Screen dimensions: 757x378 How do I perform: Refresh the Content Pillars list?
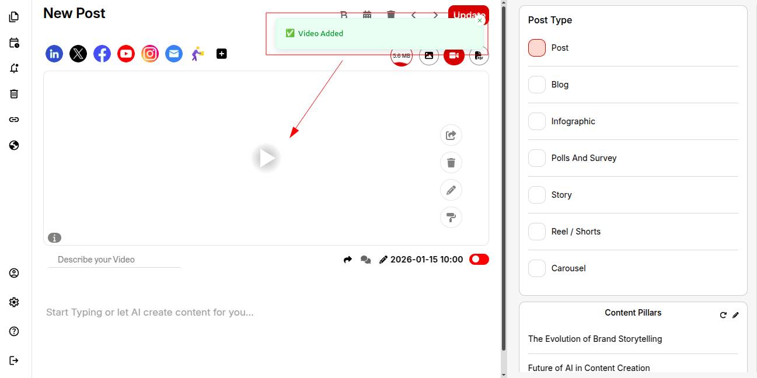point(723,315)
